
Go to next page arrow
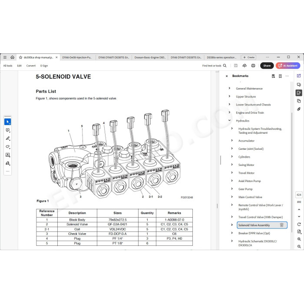(x=299, y=216)
